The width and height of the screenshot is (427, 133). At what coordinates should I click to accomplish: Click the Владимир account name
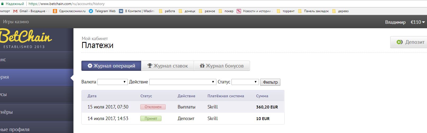coord(395,22)
